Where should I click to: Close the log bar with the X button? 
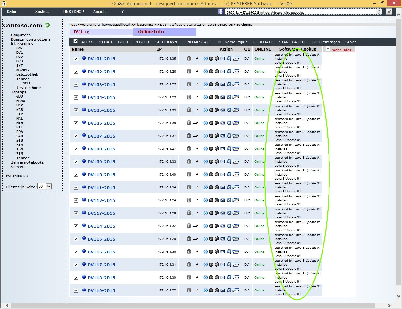click(x=389, y=12)
